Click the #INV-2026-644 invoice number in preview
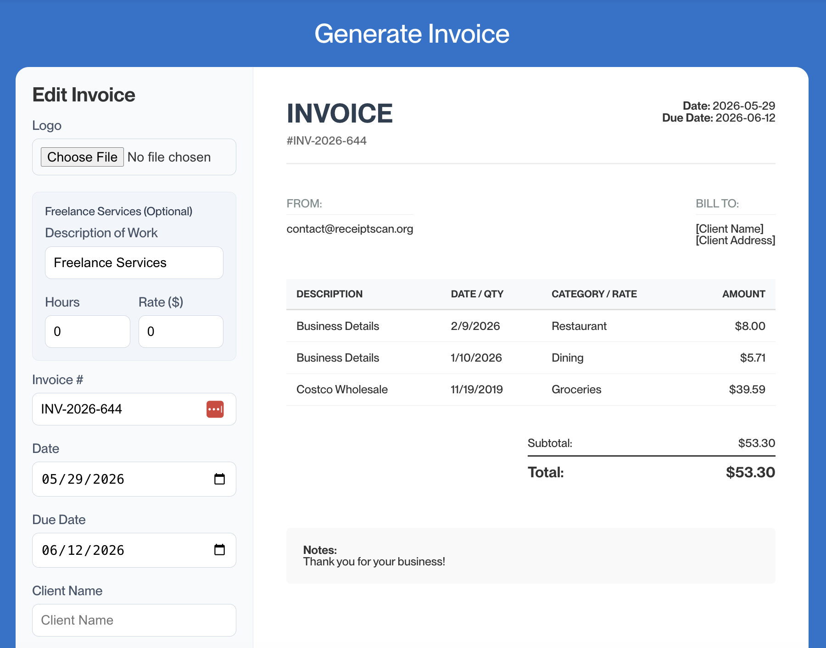The width and height of the screenshot is (826, 648). click(x=326, y=140)
